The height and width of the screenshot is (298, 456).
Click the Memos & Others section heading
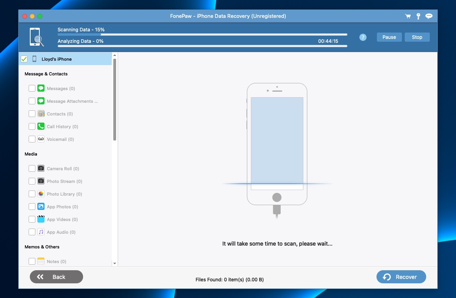pos(42,247)
